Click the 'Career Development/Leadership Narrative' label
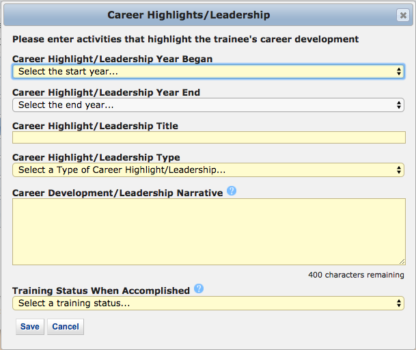This screenshot has width=416, height=350. (x=117, y=193)
